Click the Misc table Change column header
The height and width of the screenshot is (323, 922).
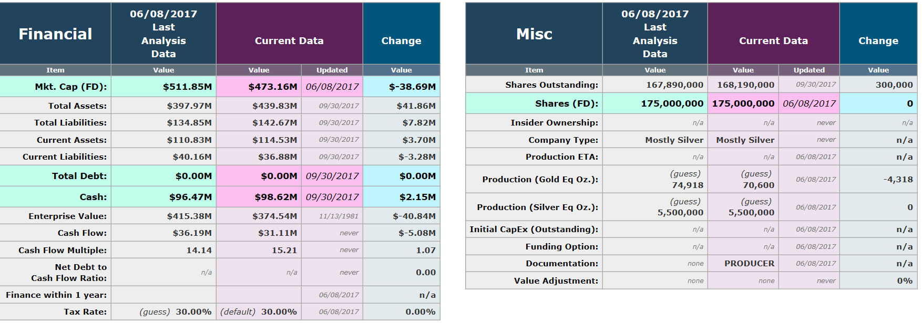click(878, 41)
